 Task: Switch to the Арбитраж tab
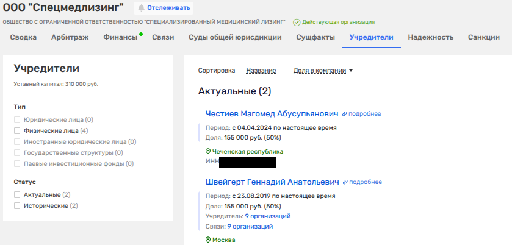coord(70,37)
